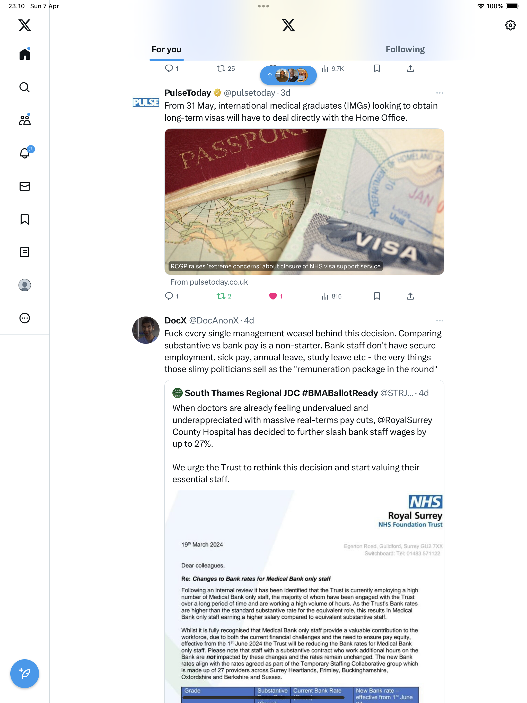Expand the More menu circle in sidebar
The width and height of the screenshot is (527, 703).
24,318
